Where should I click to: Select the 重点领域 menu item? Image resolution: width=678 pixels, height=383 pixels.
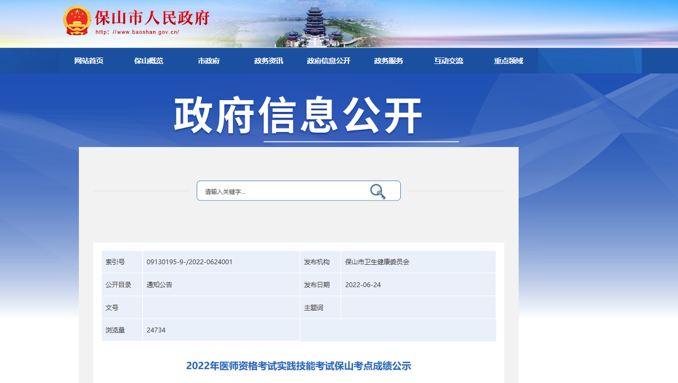click(509, 61)
